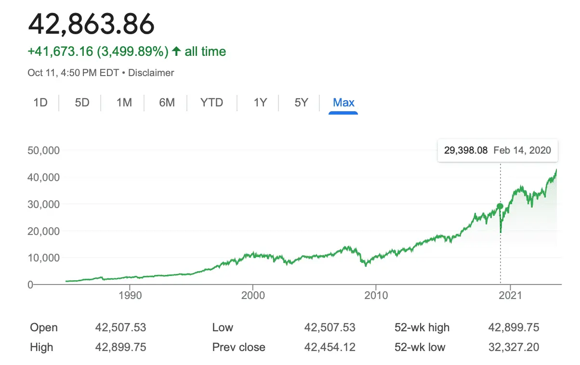Switch to the 5D range tab
The width and height of the screenshot is (580, 365).
click(x=82, y=103)
